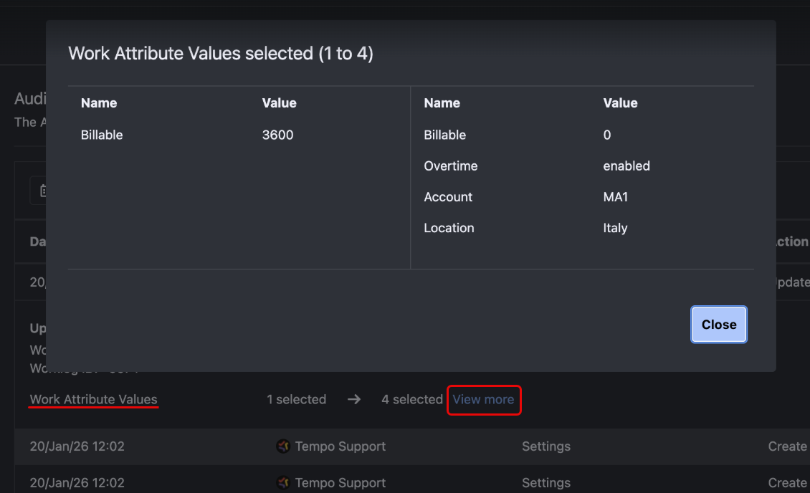Click the underlined Work Attribute Values label
The height and width of the screenshot is (493, 810).
pos(93,400)
